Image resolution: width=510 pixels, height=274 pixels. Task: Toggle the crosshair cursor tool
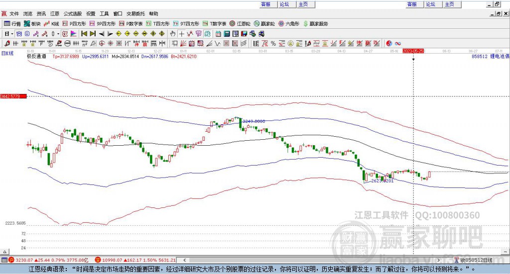[x=181, y=34]
